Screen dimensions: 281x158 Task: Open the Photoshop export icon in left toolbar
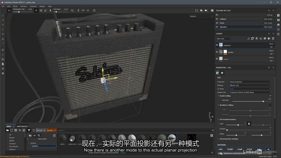[x=3, y=59]
